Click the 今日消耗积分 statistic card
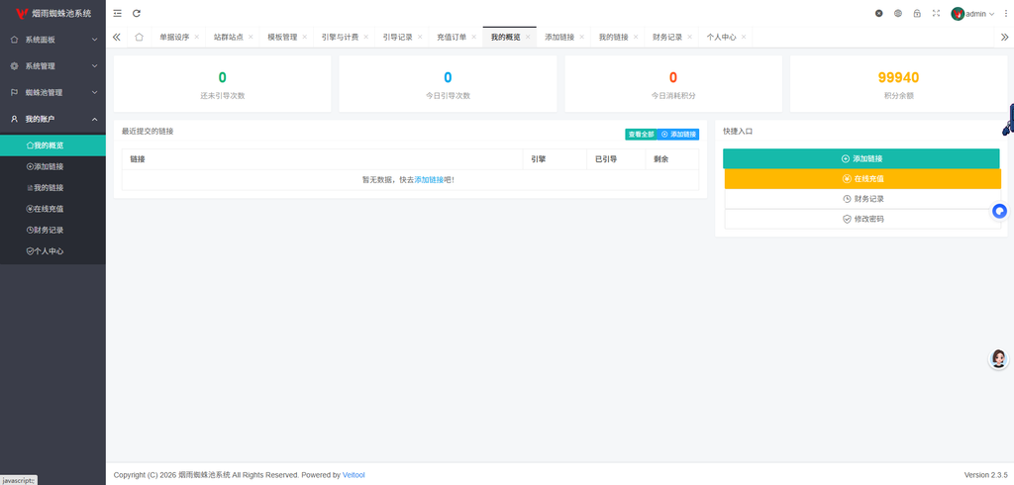This screenshot has width=1014, height=485. pos(673,83)
